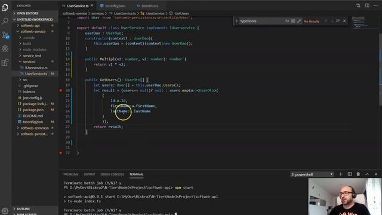
Task: Split the terminal panel
Action: (x=350, y=174)
